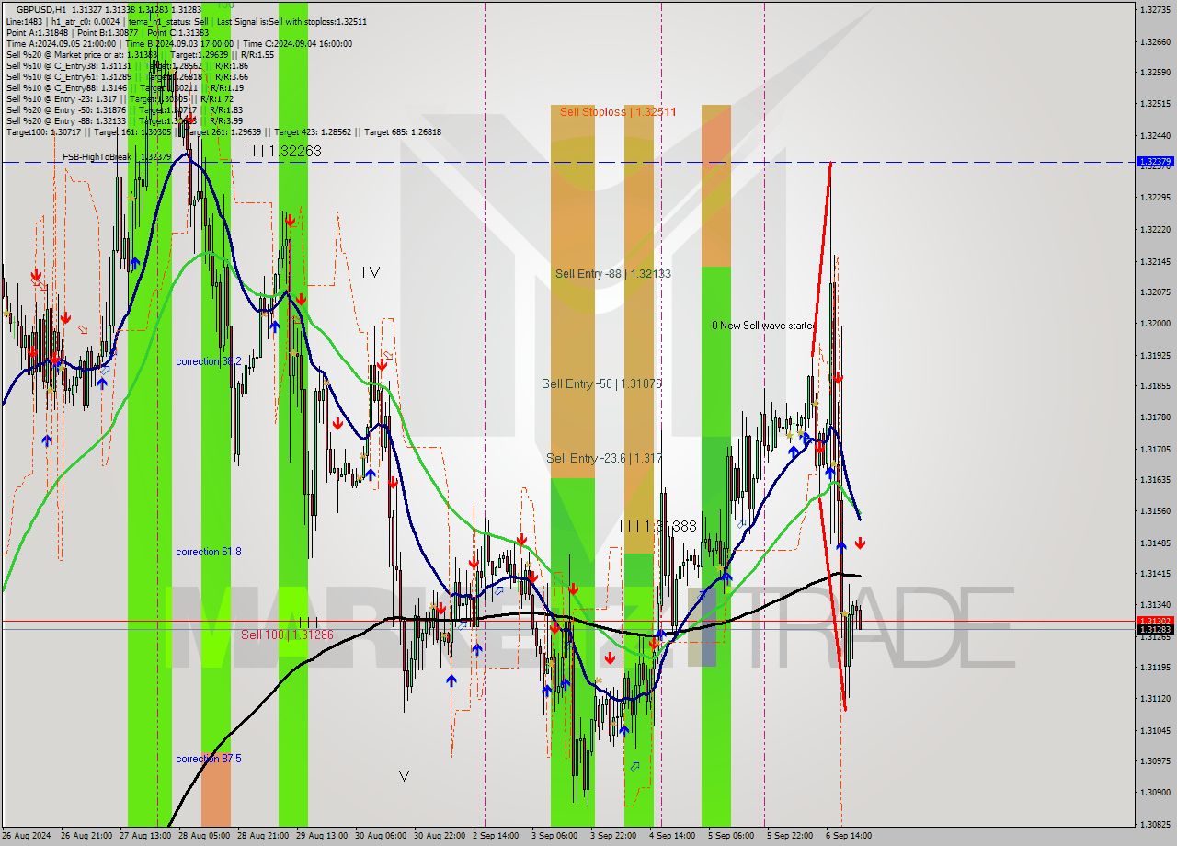Image resolution: width=1177 pixels, height=846 pixels.
Task: Click the 1.32735 price scale label
Action: 1155,10
